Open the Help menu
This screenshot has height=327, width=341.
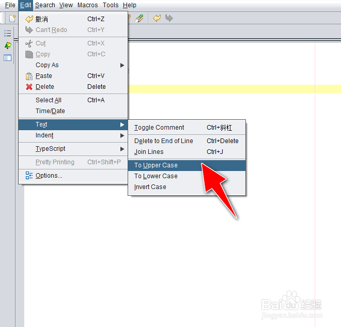[x=129, y=5]
